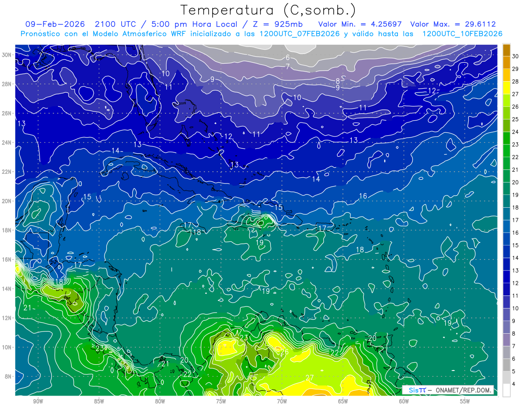Click the "65W" longitude label
The image size is (527, 407).
click(x=343, y=401)
